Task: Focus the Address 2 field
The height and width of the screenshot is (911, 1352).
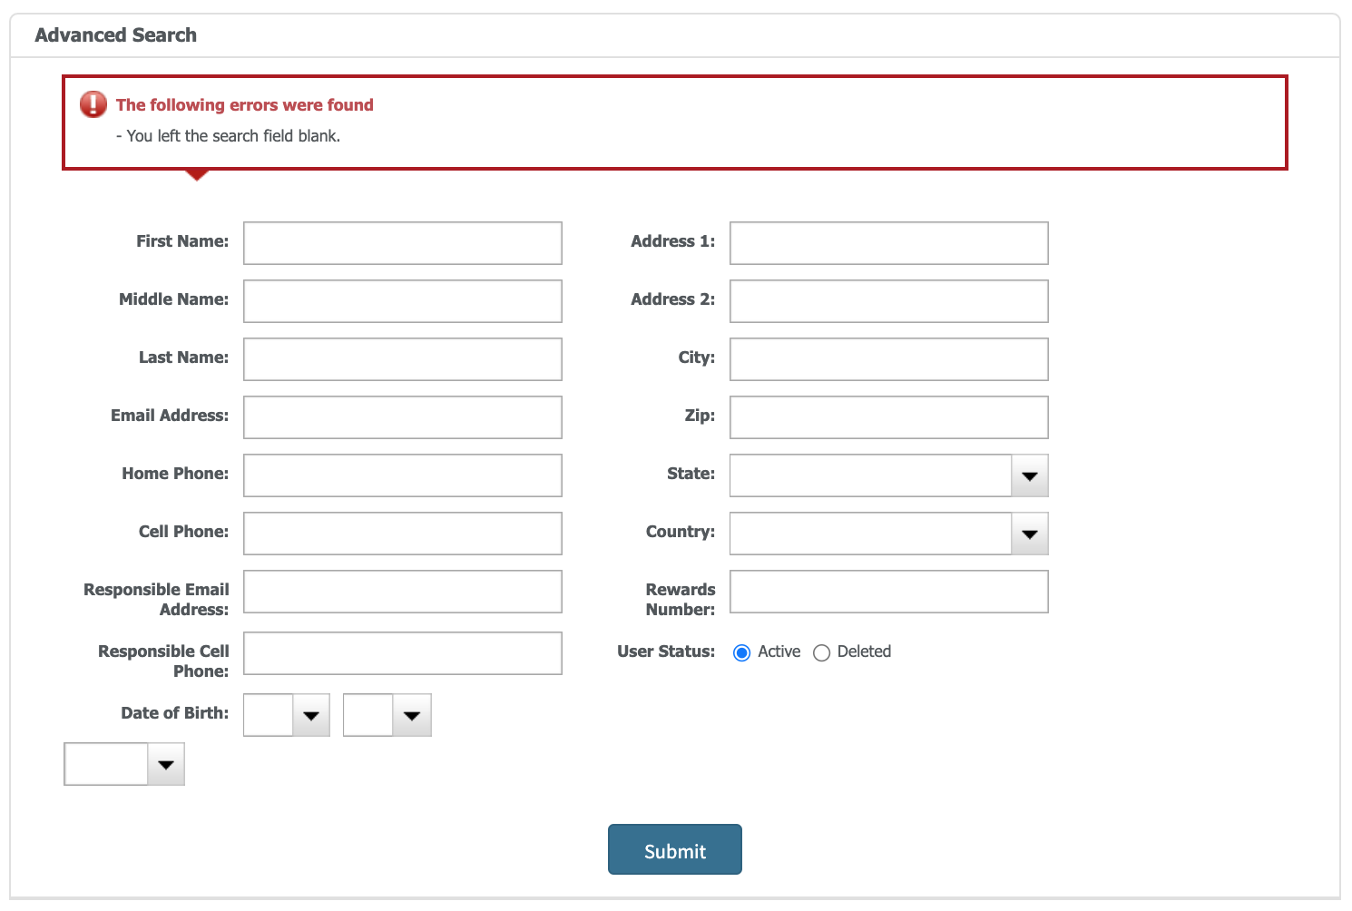Action: tap(889, 301)
